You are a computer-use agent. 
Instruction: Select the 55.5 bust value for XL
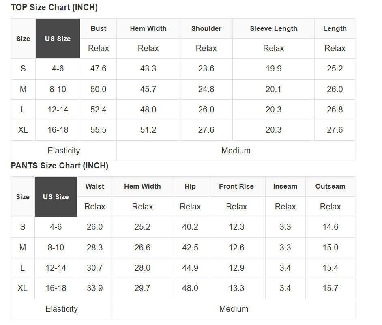(99, 130)
